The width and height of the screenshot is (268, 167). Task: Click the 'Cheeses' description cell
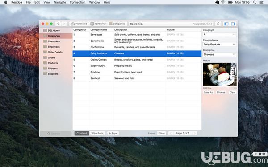point(119,53)
